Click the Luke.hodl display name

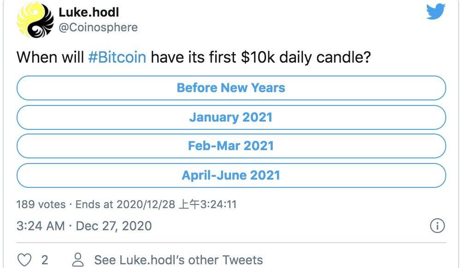89,12
